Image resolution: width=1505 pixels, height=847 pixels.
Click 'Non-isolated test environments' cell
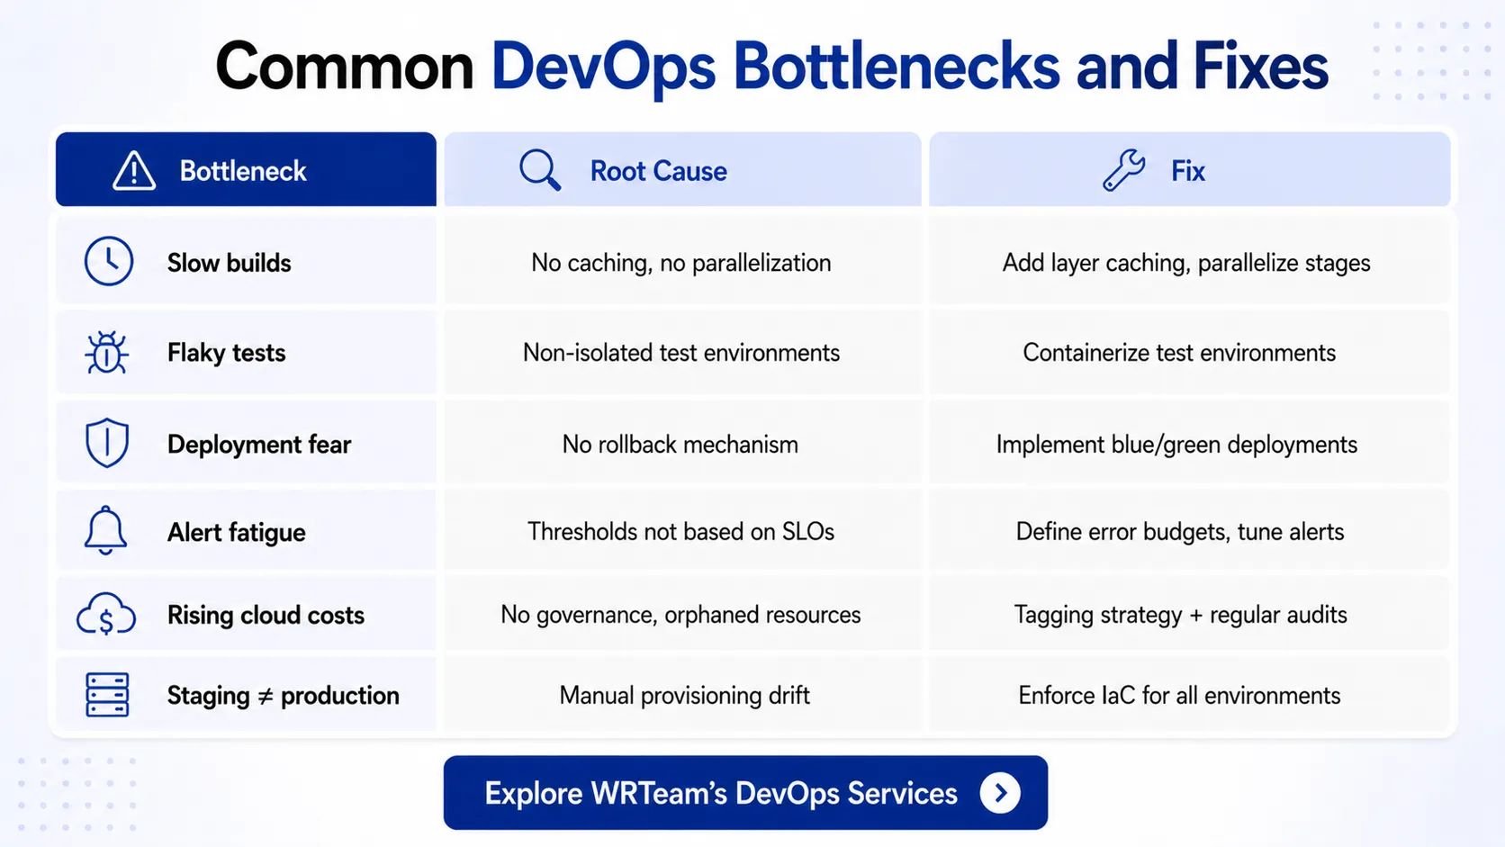click(x=681, y=353)
